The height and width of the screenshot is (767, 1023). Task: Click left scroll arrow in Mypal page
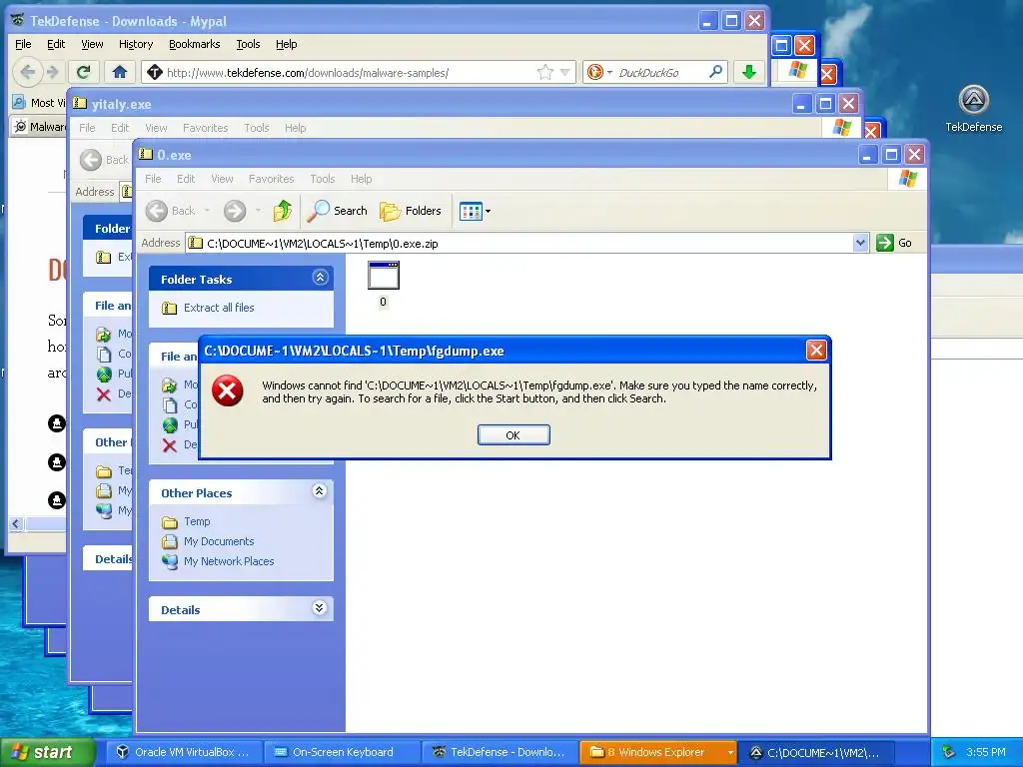(16, 523)
